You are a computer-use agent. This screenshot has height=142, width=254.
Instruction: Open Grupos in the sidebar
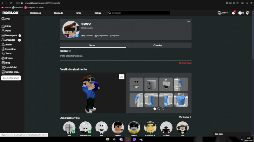point(7,58)
